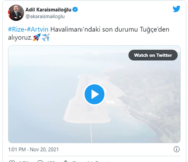This screenshot has height=162, width=188.
Task: Open the #Artvin hashtag
Action: tap(38, 29)
